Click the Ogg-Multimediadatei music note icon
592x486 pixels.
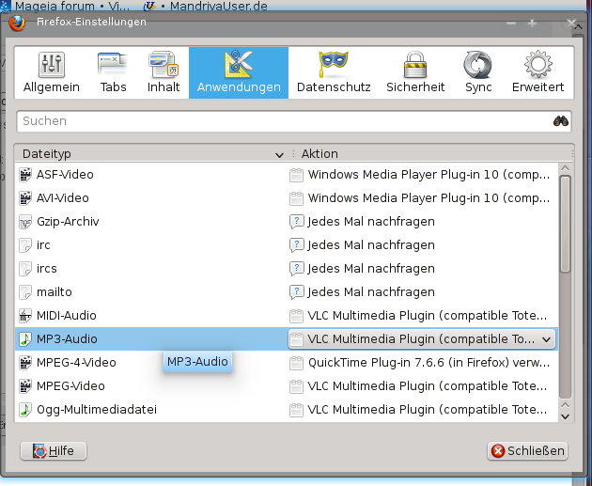click(x=25, y=410)
